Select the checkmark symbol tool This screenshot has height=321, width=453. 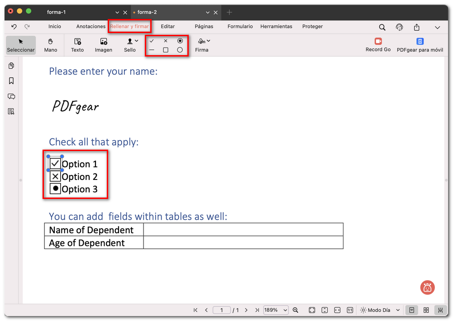pyautogui.click(x=152, y=41)
